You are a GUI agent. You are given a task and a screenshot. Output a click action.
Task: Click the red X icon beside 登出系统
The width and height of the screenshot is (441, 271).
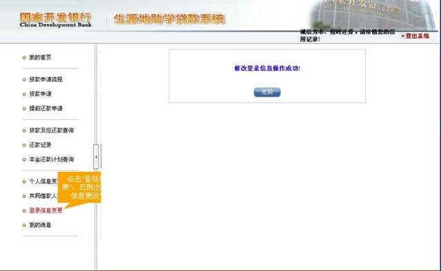click(x=402, y=36)
